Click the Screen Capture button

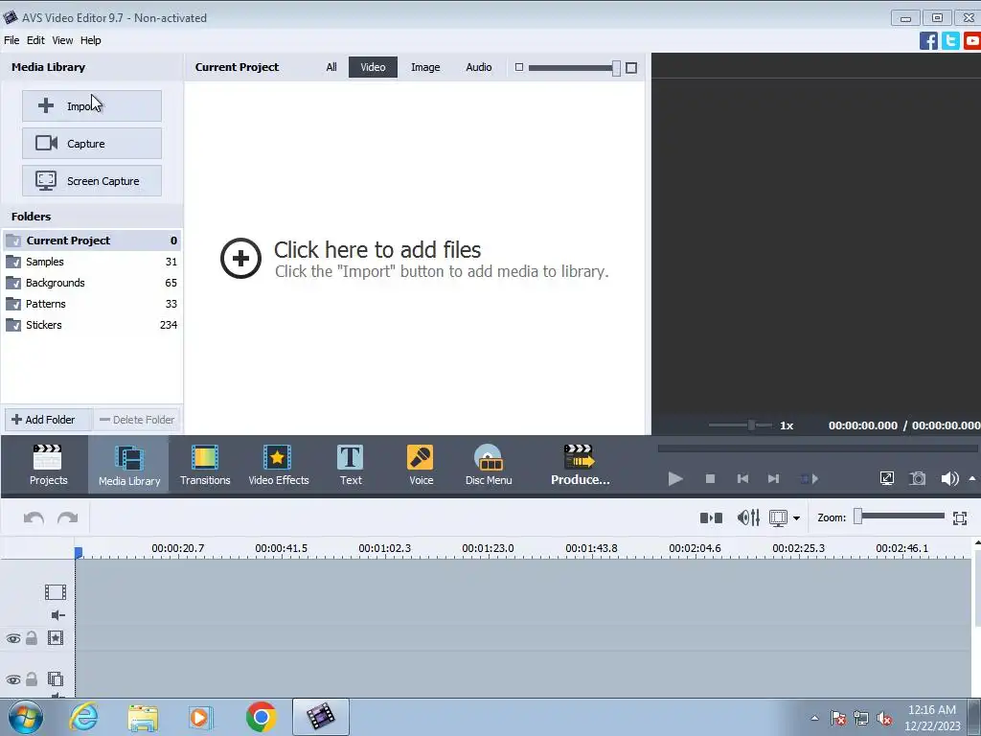click(x=92, y=181)
